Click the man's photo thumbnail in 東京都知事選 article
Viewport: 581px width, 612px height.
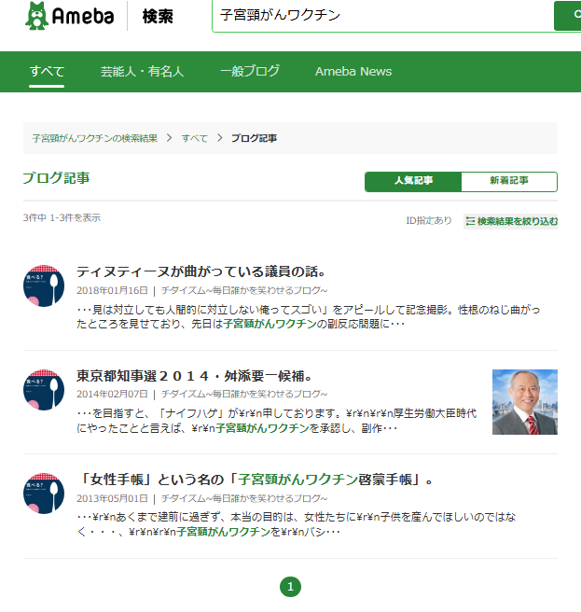coord(525,402)
